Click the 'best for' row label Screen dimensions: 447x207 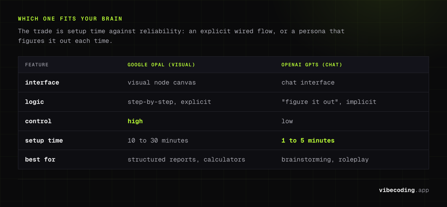point(40,160)
